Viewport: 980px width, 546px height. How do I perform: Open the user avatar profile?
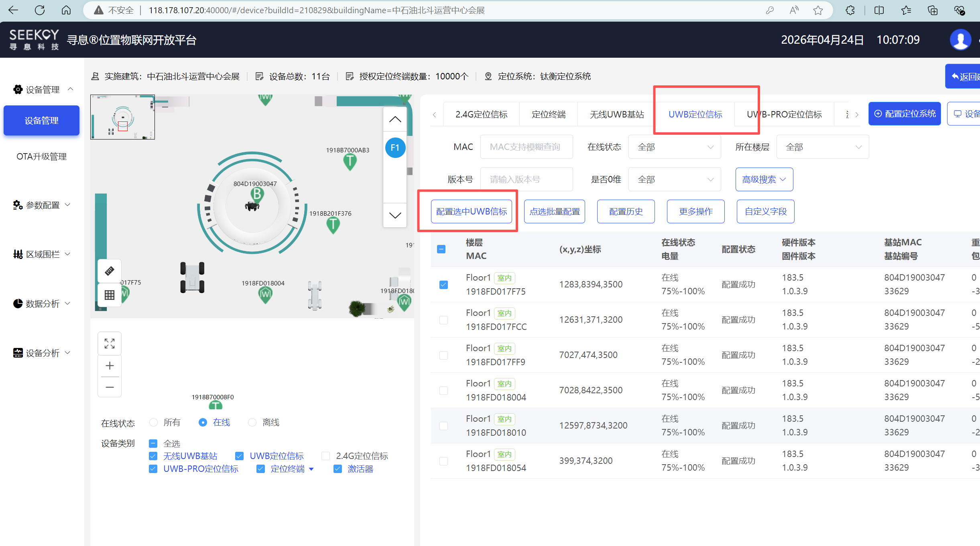[960, 40]
